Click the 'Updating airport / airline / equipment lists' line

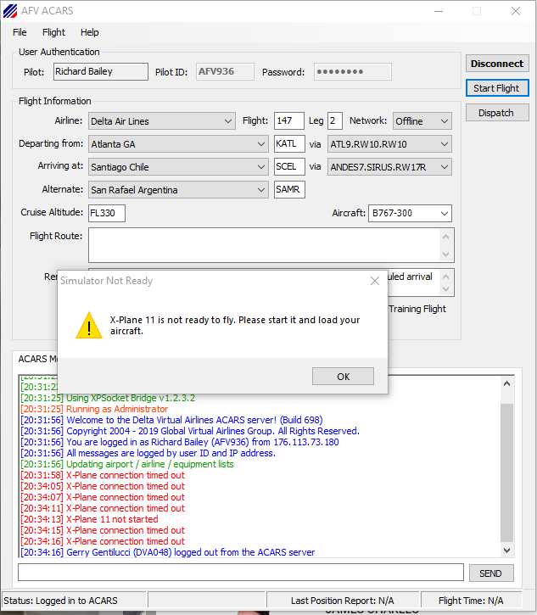click(127, 464)
